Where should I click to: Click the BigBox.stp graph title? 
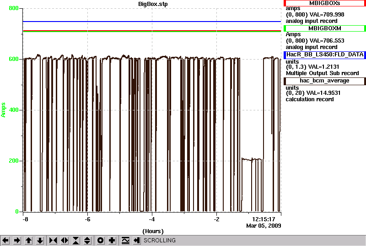pos(153,4)
